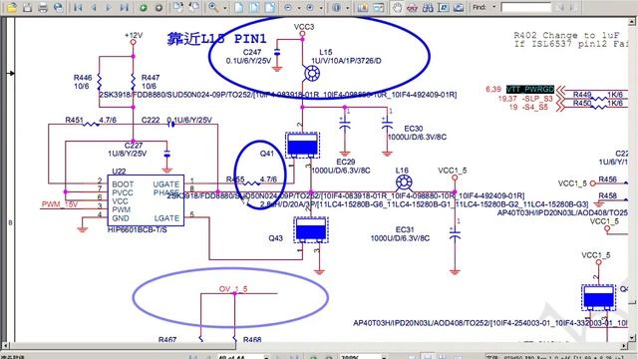The height and width of the screenshot is (359, 638).
Task: Click the PWM_15V signal label
Action: [60, 204]
